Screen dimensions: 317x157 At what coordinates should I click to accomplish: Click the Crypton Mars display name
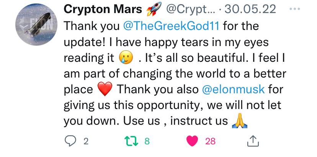click(103, 9)
